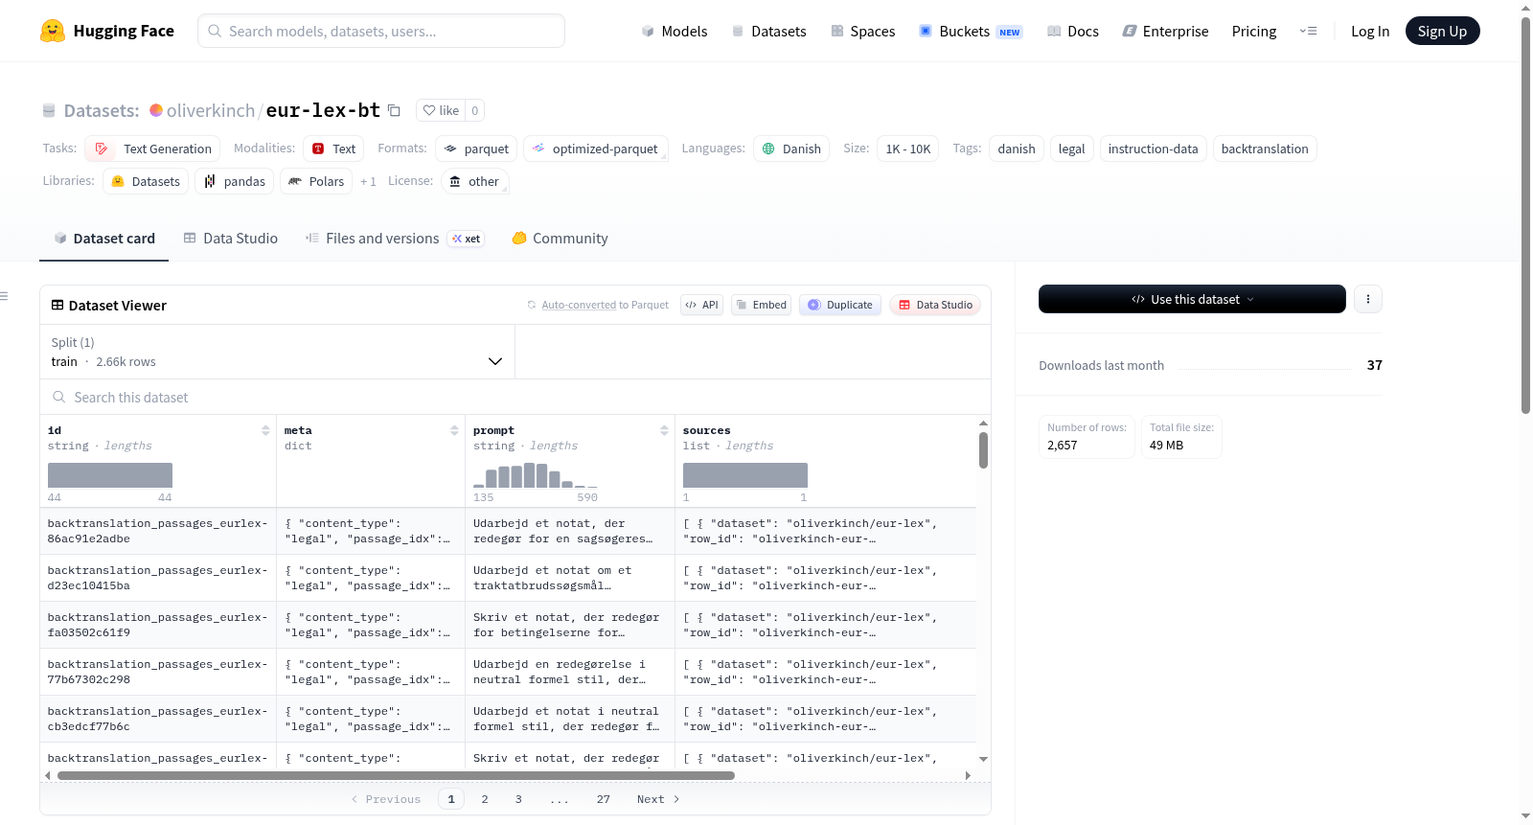Viewport: 1533px width, 825px height.
Task: Copy dataset name with the copy icon
Action: click(x=394, y=110)
